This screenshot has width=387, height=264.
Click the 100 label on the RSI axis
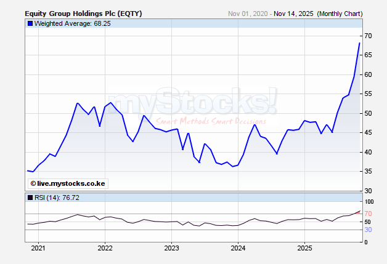click(x=370, y=202)
